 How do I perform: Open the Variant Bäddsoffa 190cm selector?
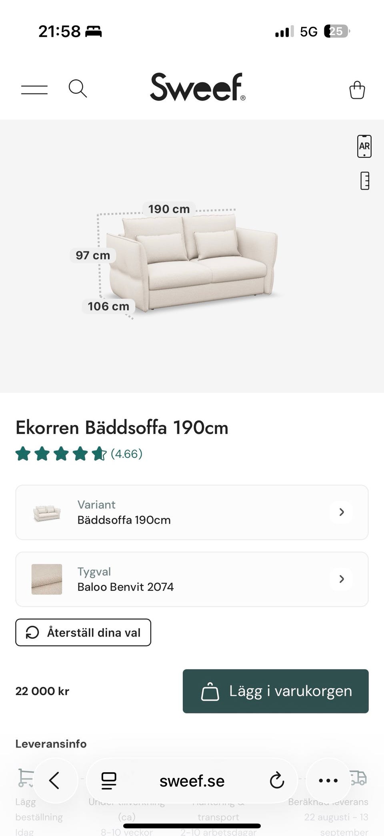192,512
